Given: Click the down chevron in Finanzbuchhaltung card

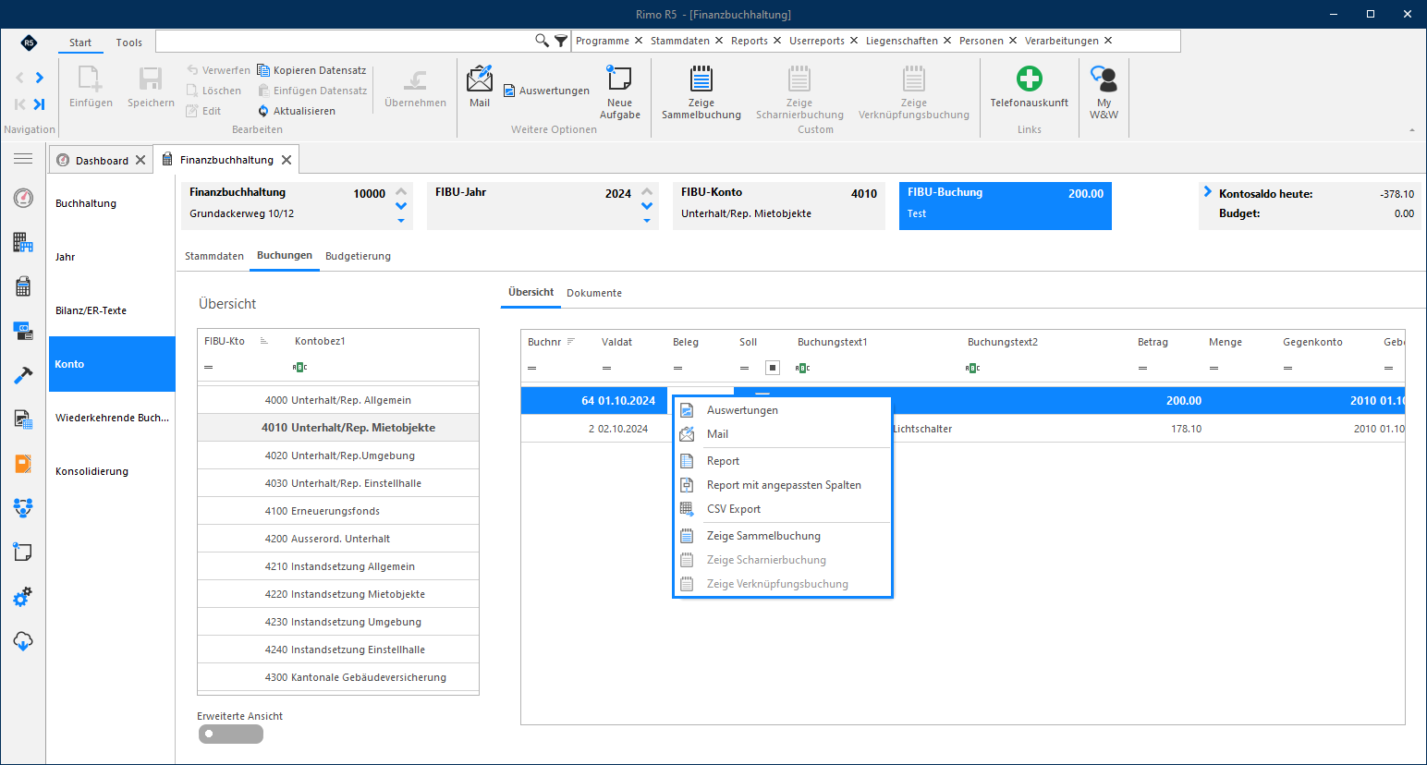Looking at the screenshot, I should click(x=401, y=205).
